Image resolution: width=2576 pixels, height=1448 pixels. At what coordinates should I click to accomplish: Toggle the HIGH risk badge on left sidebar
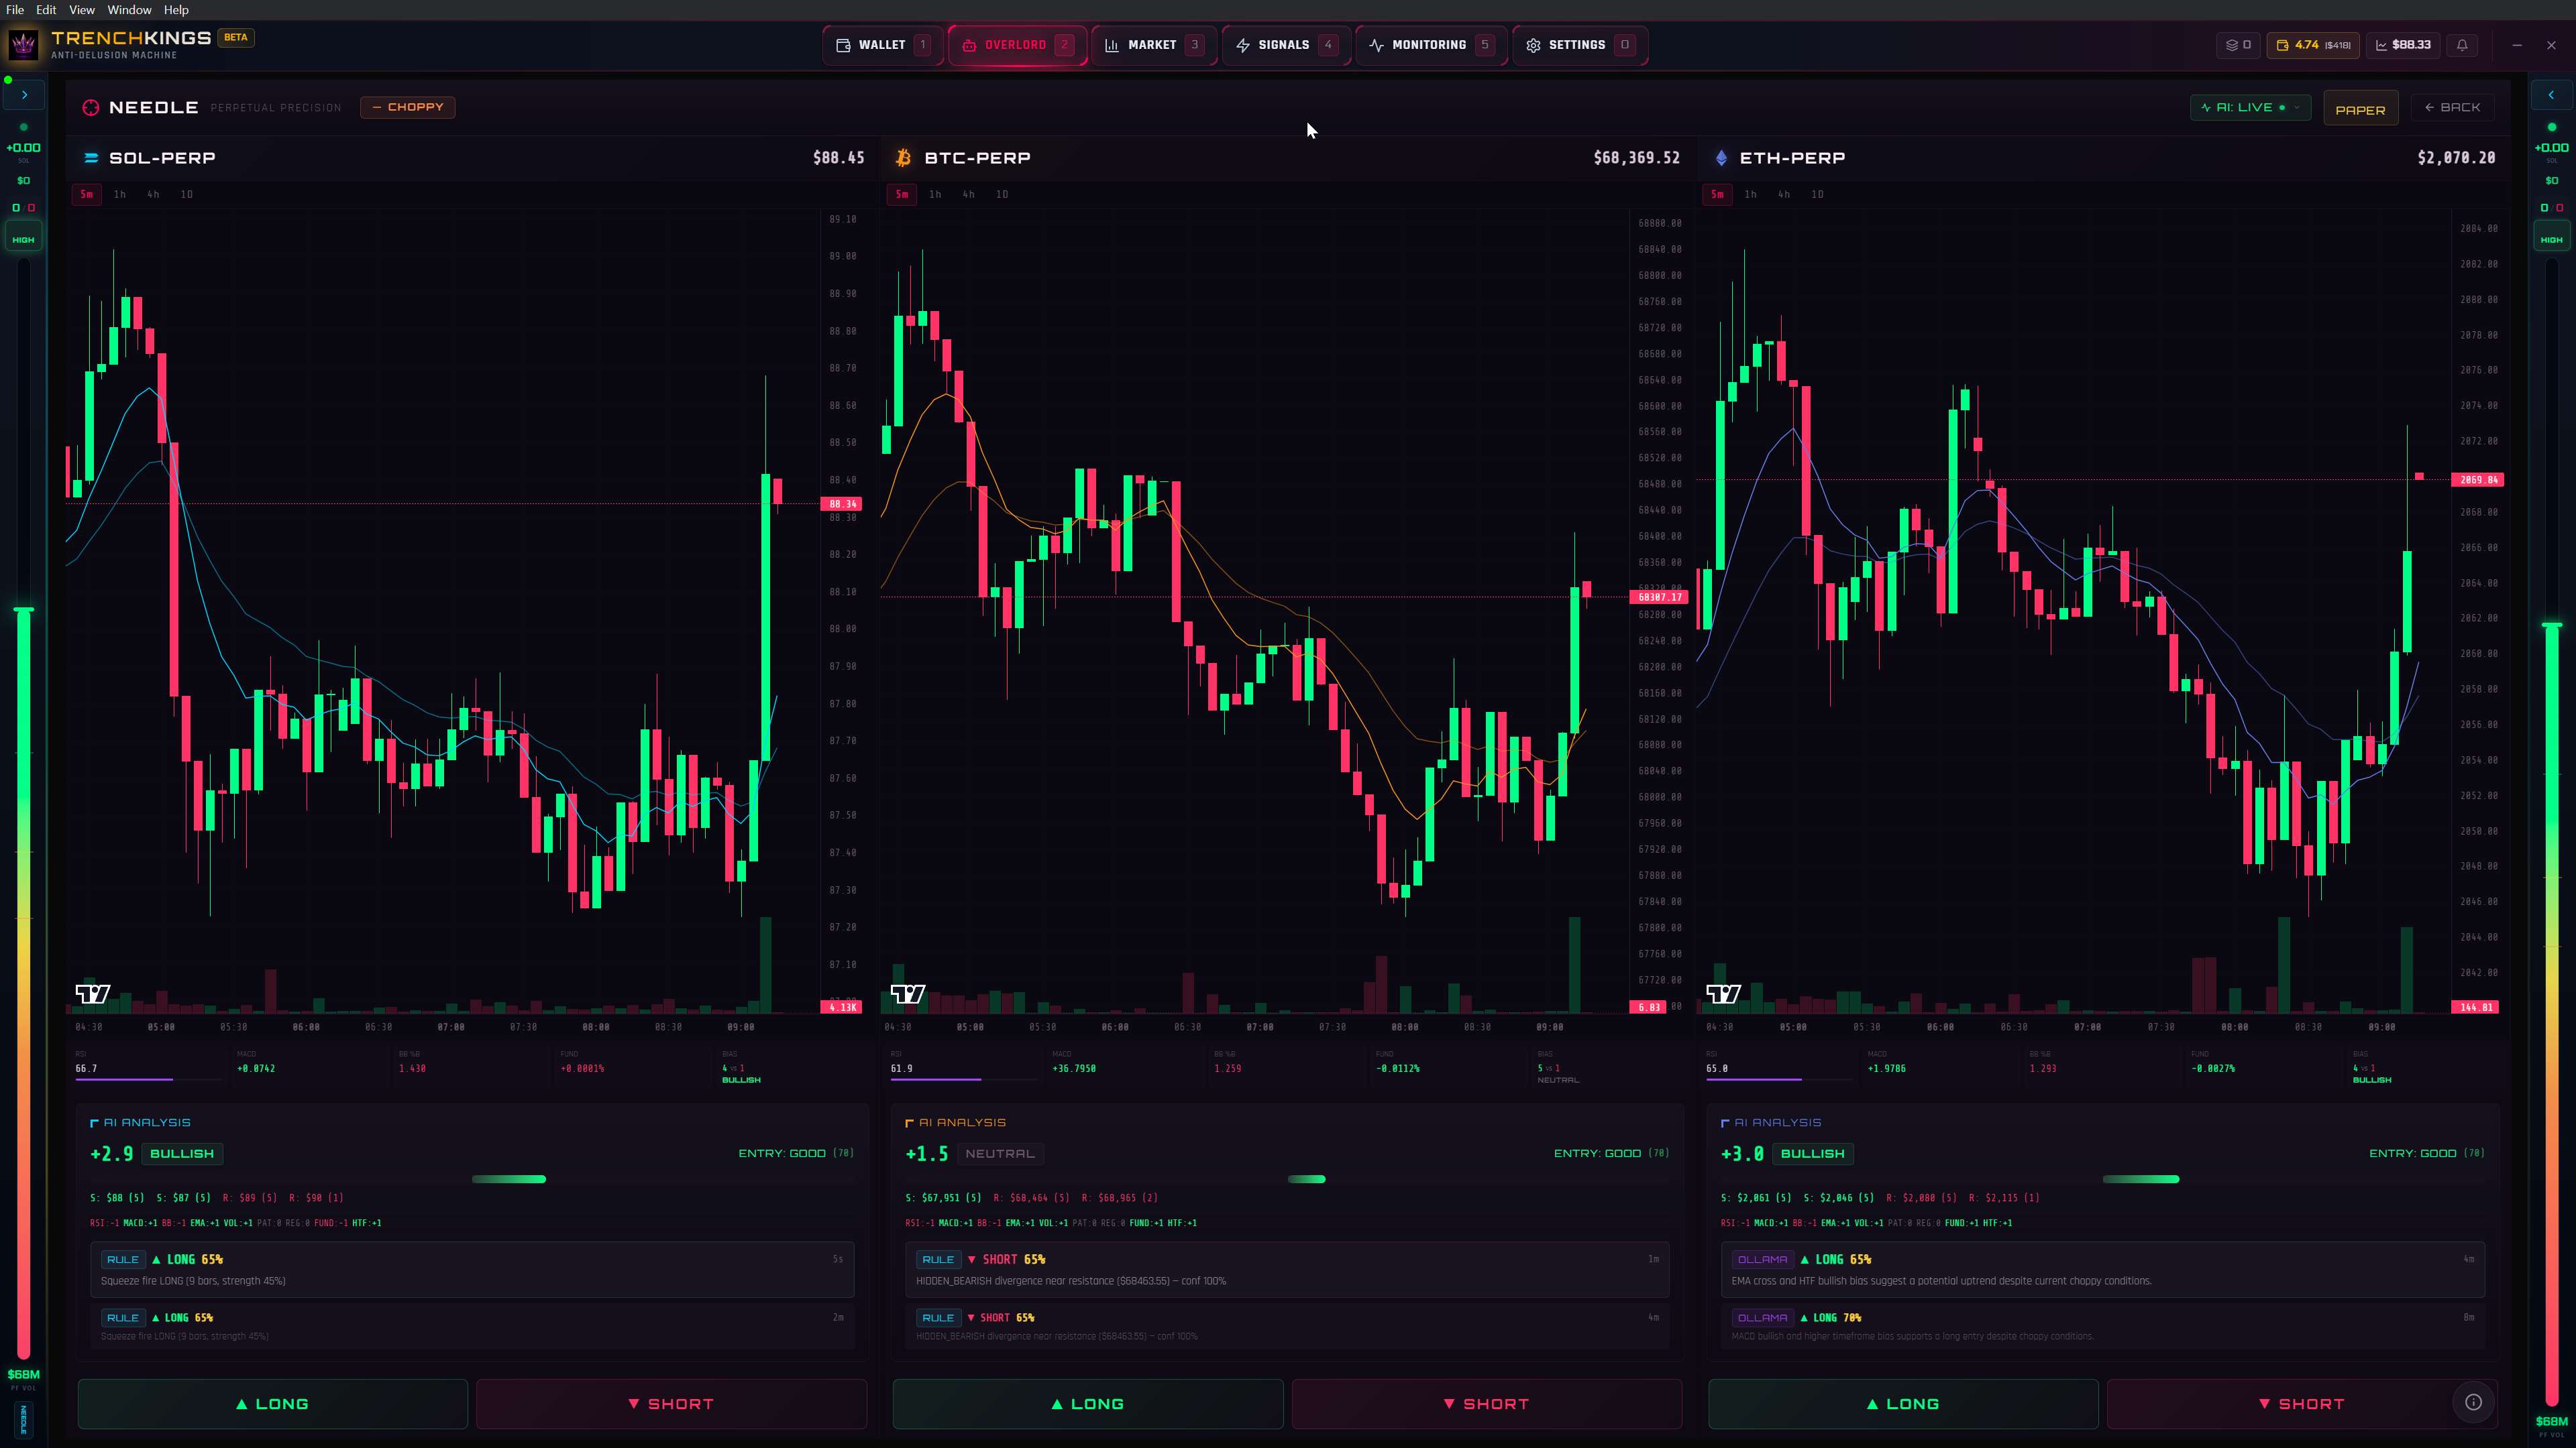[23, 237]
